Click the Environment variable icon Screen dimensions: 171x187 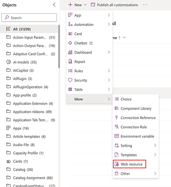[117, 136]
